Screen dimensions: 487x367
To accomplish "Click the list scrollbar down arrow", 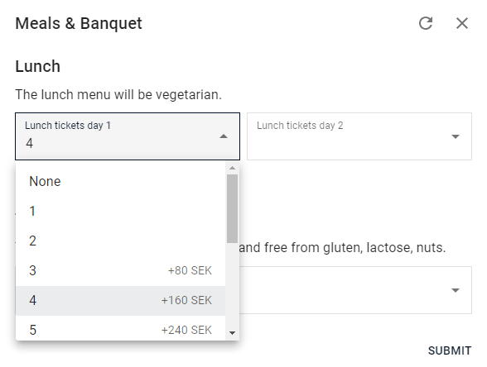I will pyautogui.click(x=232, y=333).
